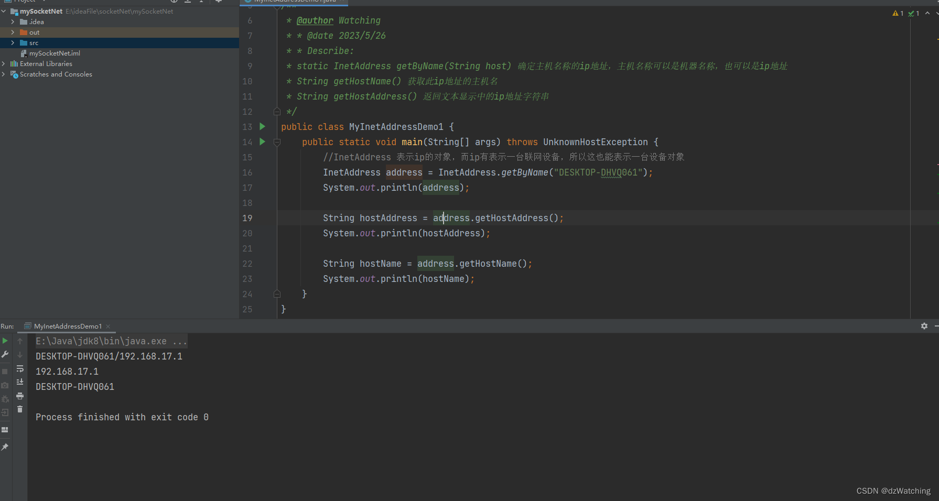Viewport: 939px width, 501px height.
Task: Collapse the mySocketNet project root
Action: [x=4, y=11]
